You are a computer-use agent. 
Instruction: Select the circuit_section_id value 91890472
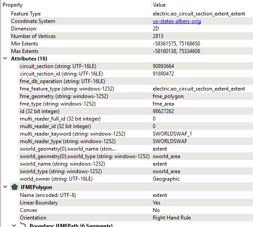pos(163,74)
